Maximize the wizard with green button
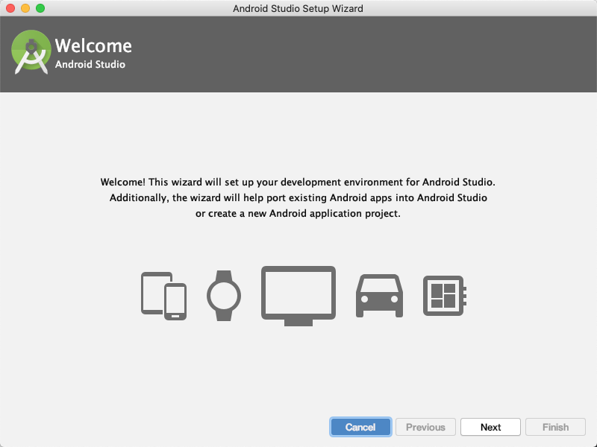The image size is (597, 447). [40, 8]
